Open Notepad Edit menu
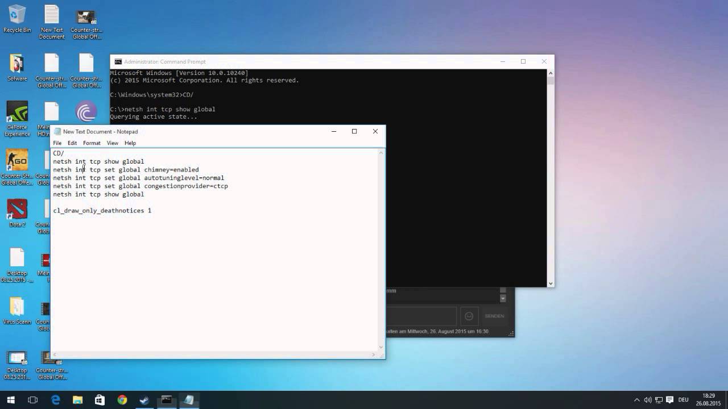This screenshot has height=409, width=728. pyautogui.click(x=72, y=143)
